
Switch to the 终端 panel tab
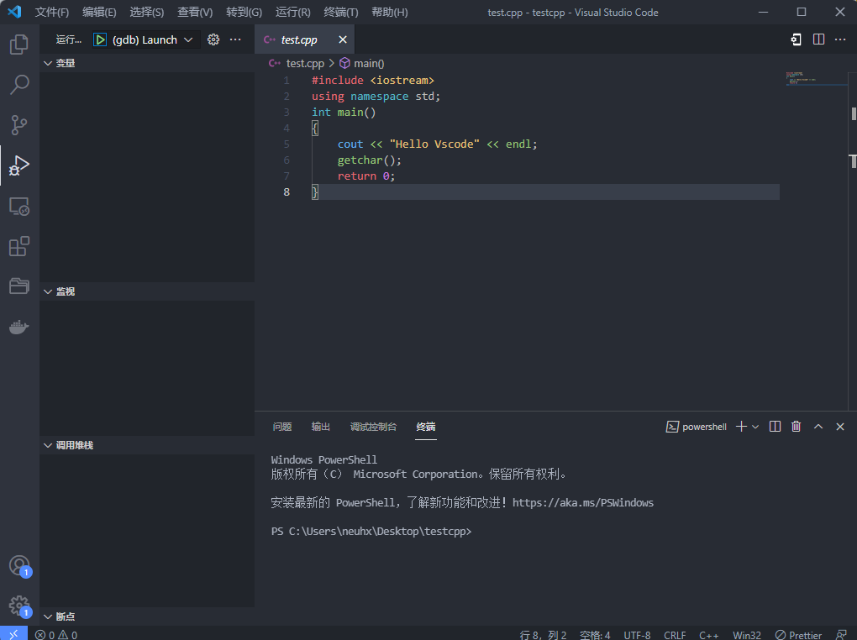426,427
